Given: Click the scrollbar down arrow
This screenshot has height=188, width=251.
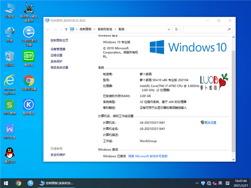Looking at the screenshot, I should point(233,159).
